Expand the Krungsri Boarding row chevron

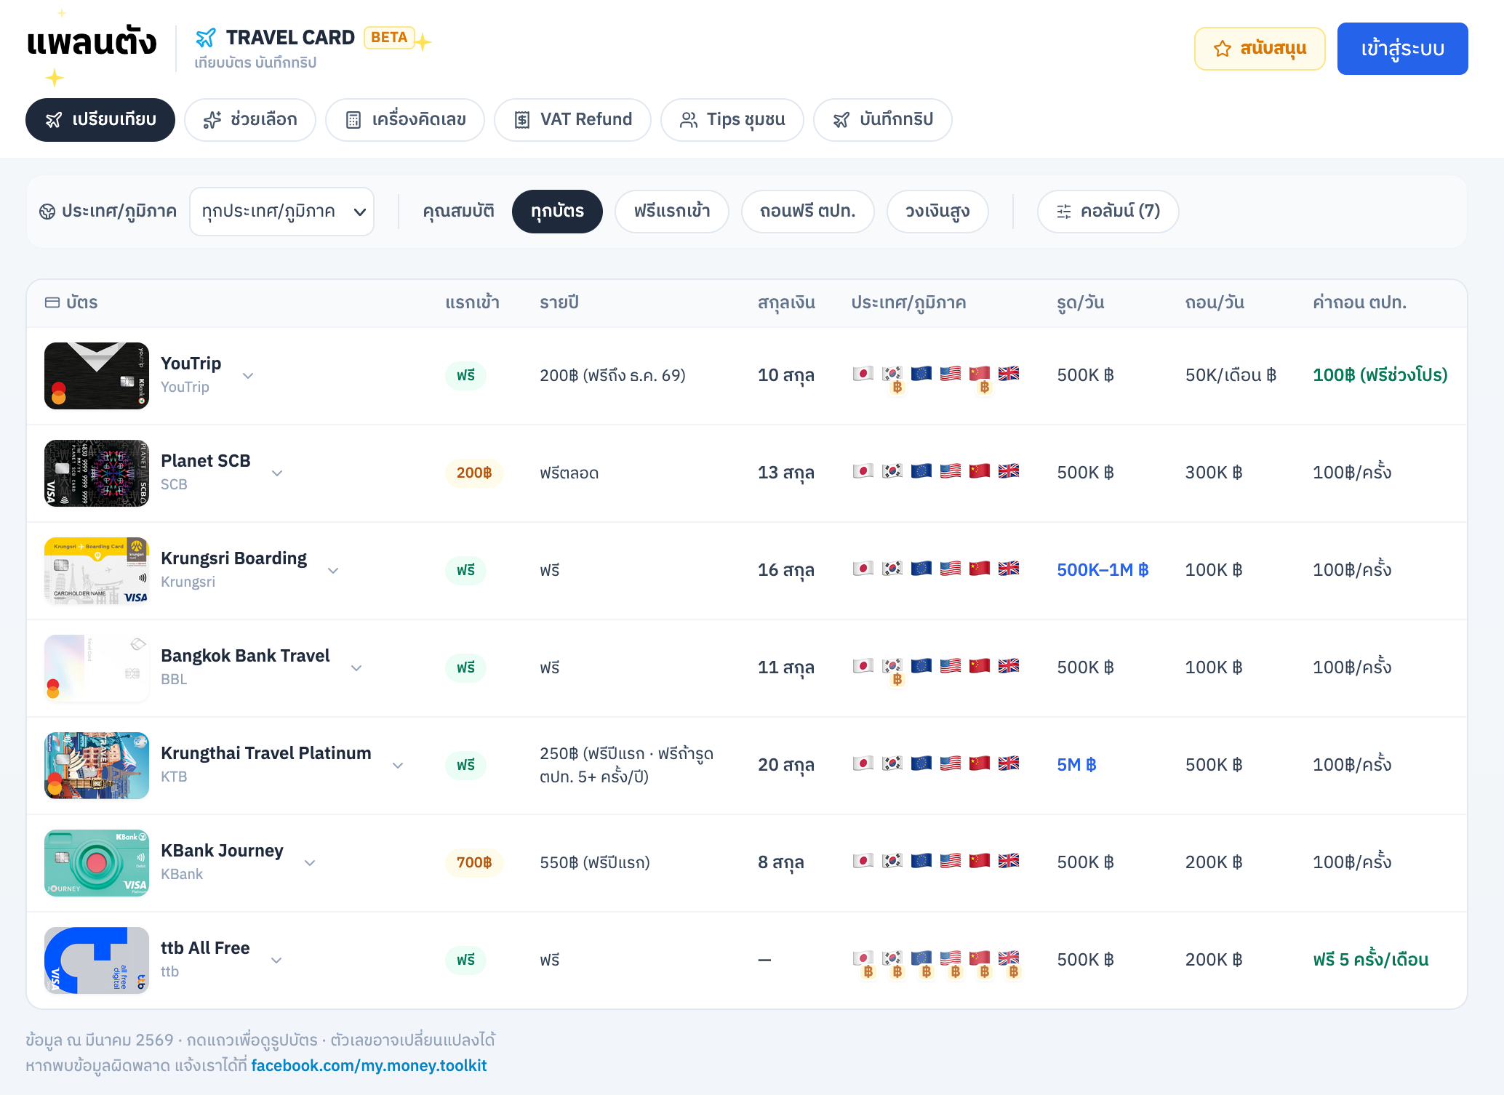pyautogui.click(x=333, y=571)
